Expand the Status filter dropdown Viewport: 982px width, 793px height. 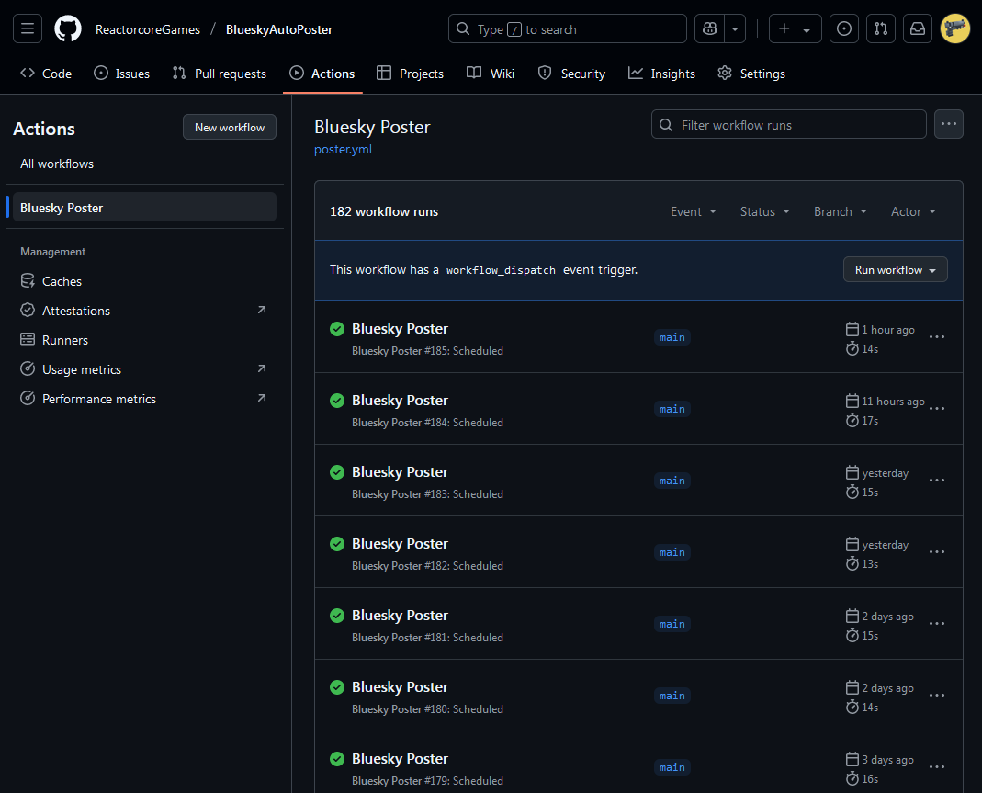click(x=764, y=211)
